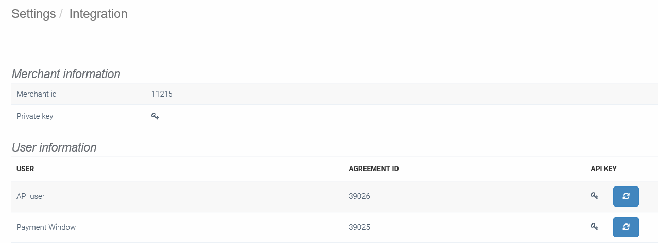Click agreement ID 39026
658x243 pixels.
(359, 196)
